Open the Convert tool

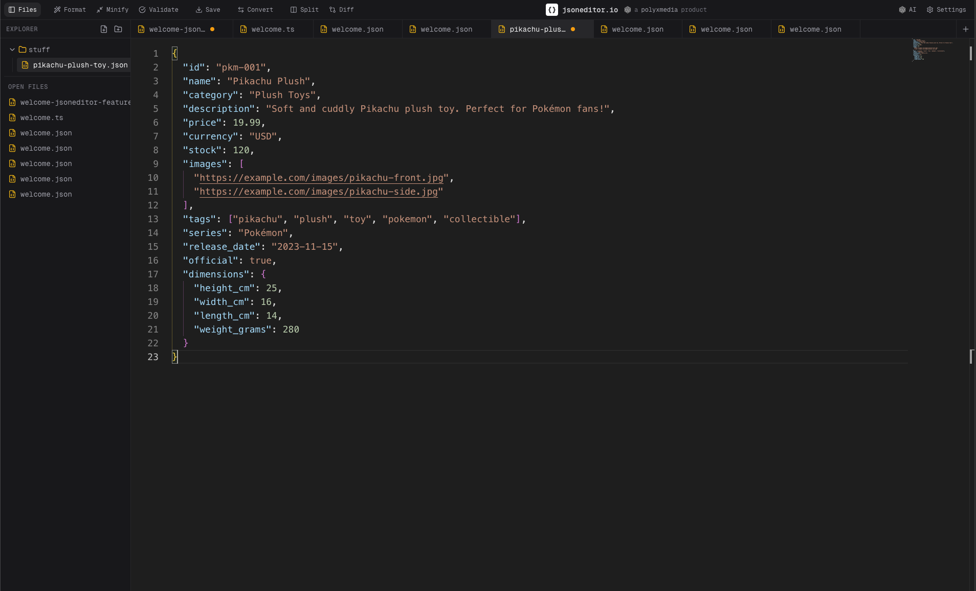(256, 9)
